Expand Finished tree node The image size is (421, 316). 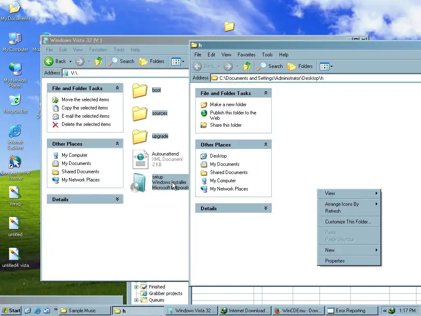(136, 287)
